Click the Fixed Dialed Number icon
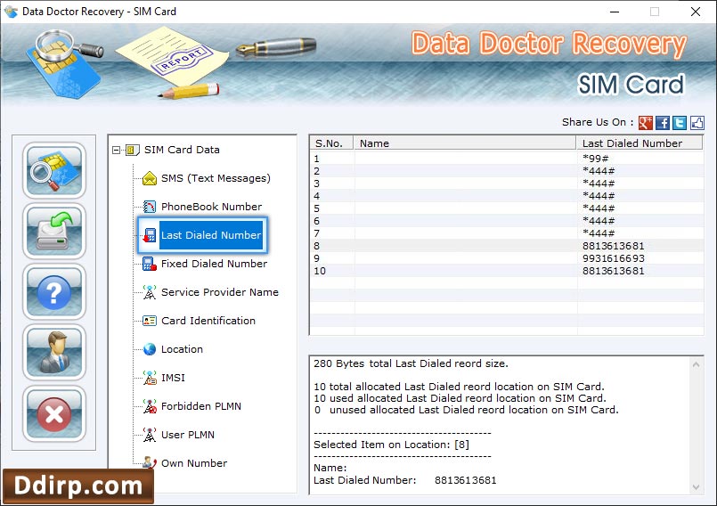The height and width of the screenshot is (506, 717). click(150, 264)
